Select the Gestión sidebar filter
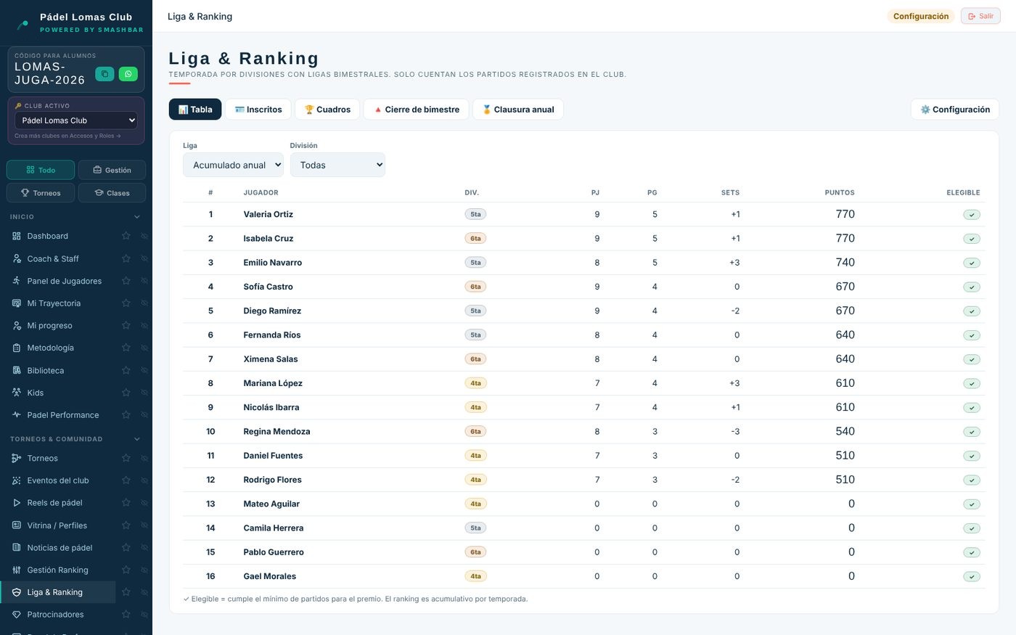 click(x=112, y=170)
